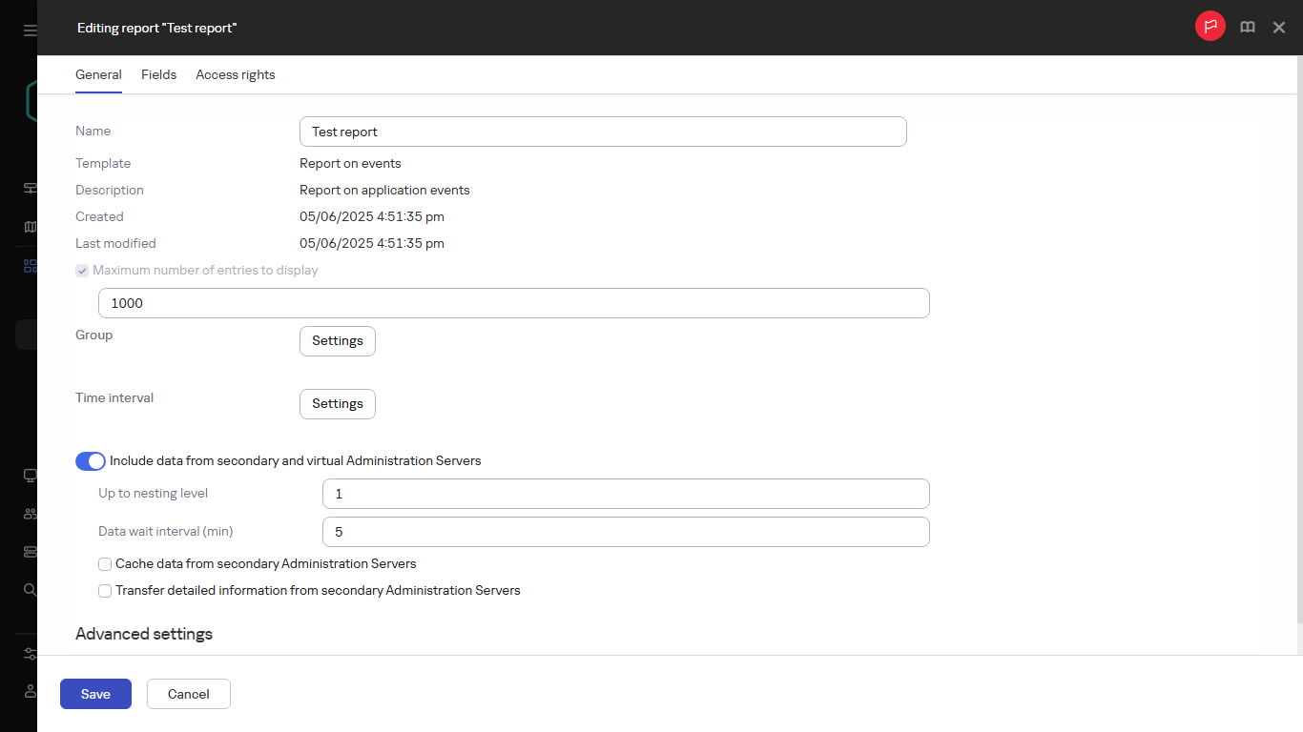Open the Access rights tab
This screenshot has width=1303, height=732.
click(x=236, y=74)
